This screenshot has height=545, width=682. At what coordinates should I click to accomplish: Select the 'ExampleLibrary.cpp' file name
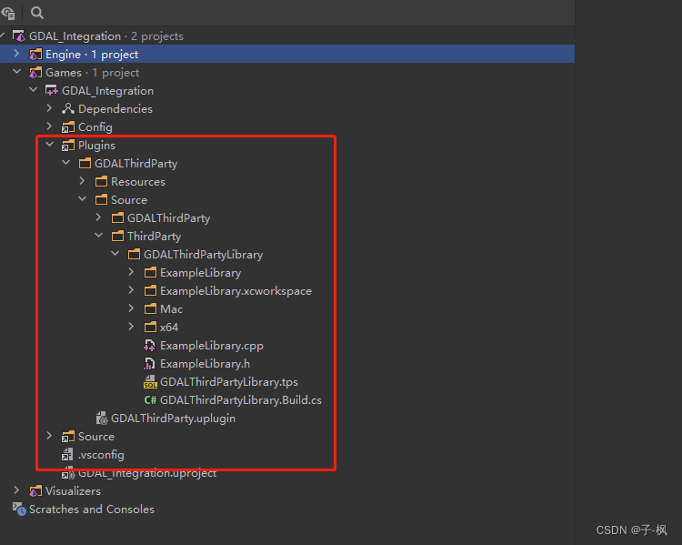(212, 346)
